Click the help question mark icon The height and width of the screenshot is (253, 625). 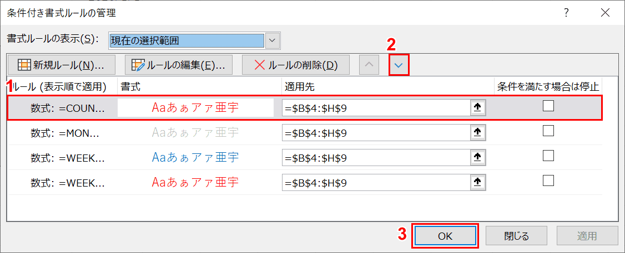coord(566,13)
